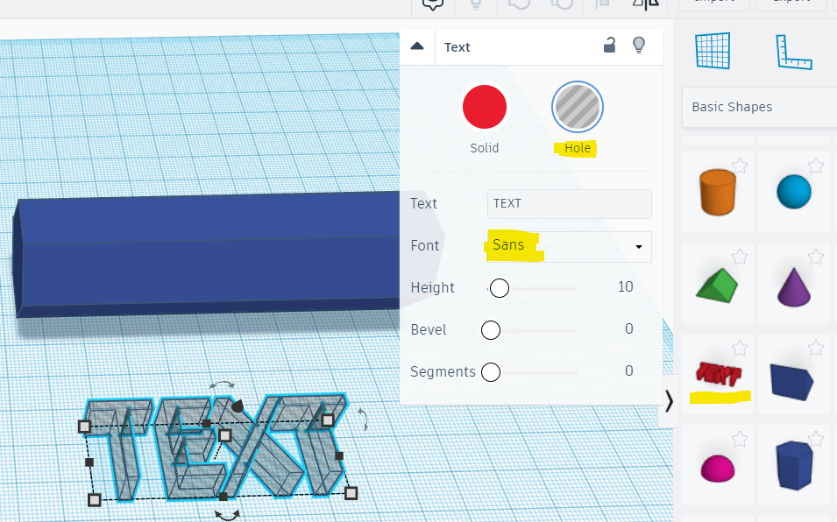The image size is (837, 522).
Task: Favorite the Roof shape with its star
Action: tap(740, 257)
